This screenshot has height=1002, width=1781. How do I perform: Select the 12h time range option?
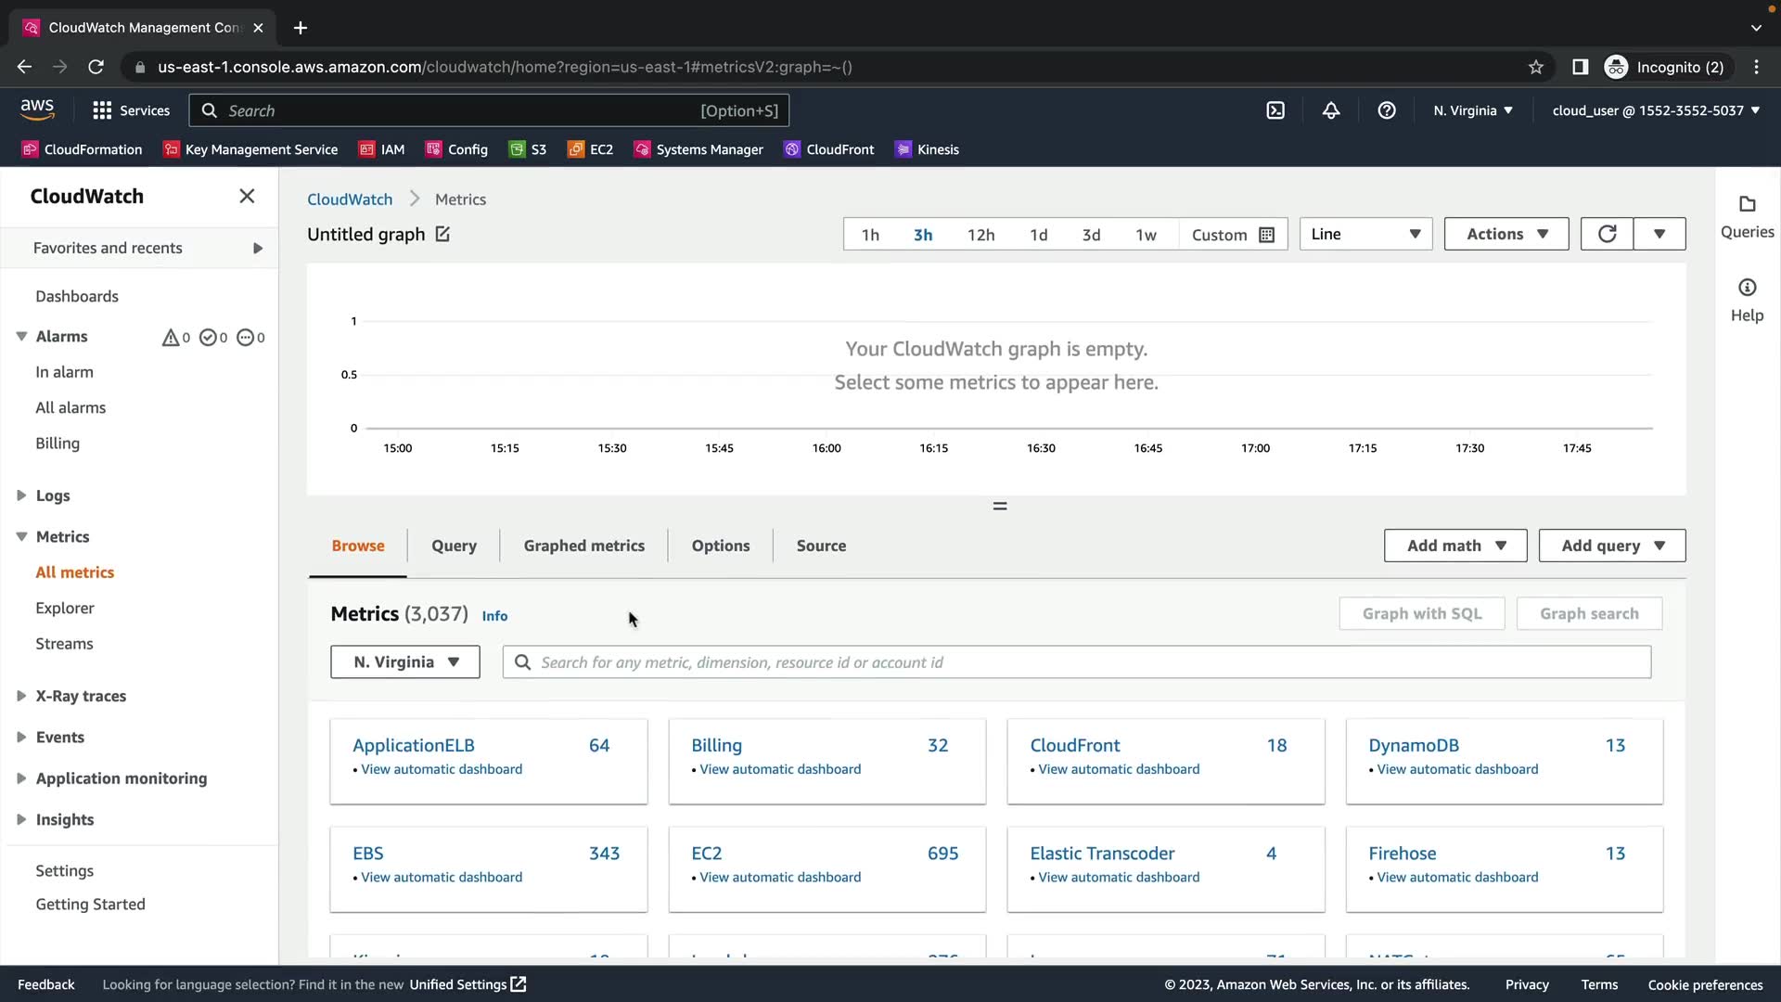pos(980,235)
